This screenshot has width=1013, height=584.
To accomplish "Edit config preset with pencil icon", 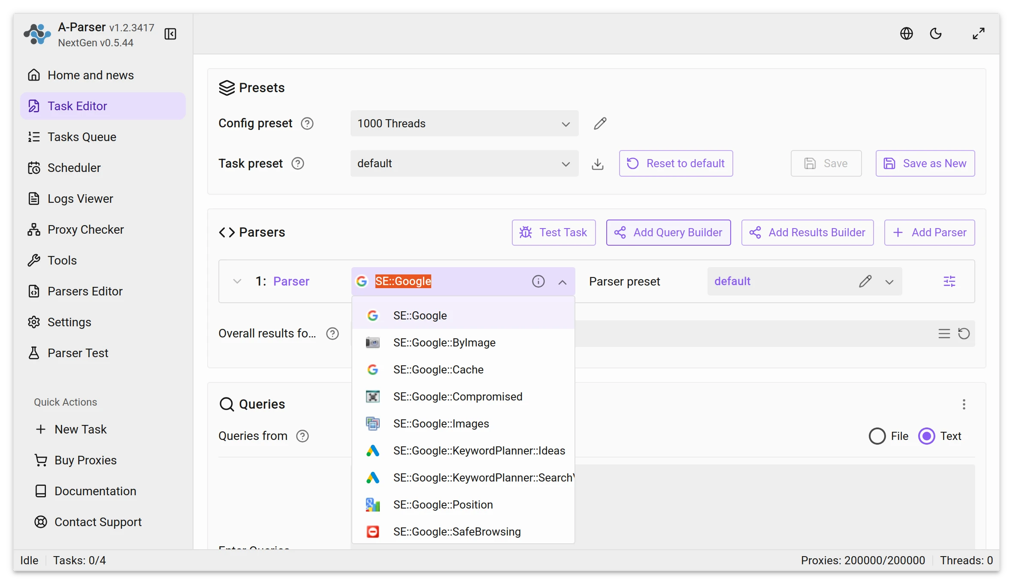I will click(600, 123).
